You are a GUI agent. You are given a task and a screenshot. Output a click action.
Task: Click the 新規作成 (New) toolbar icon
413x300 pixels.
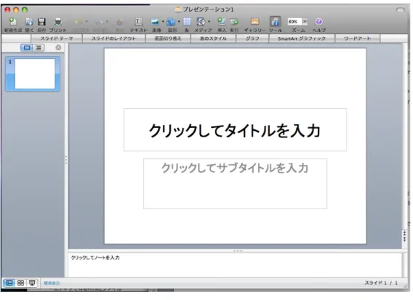point(12,22)
